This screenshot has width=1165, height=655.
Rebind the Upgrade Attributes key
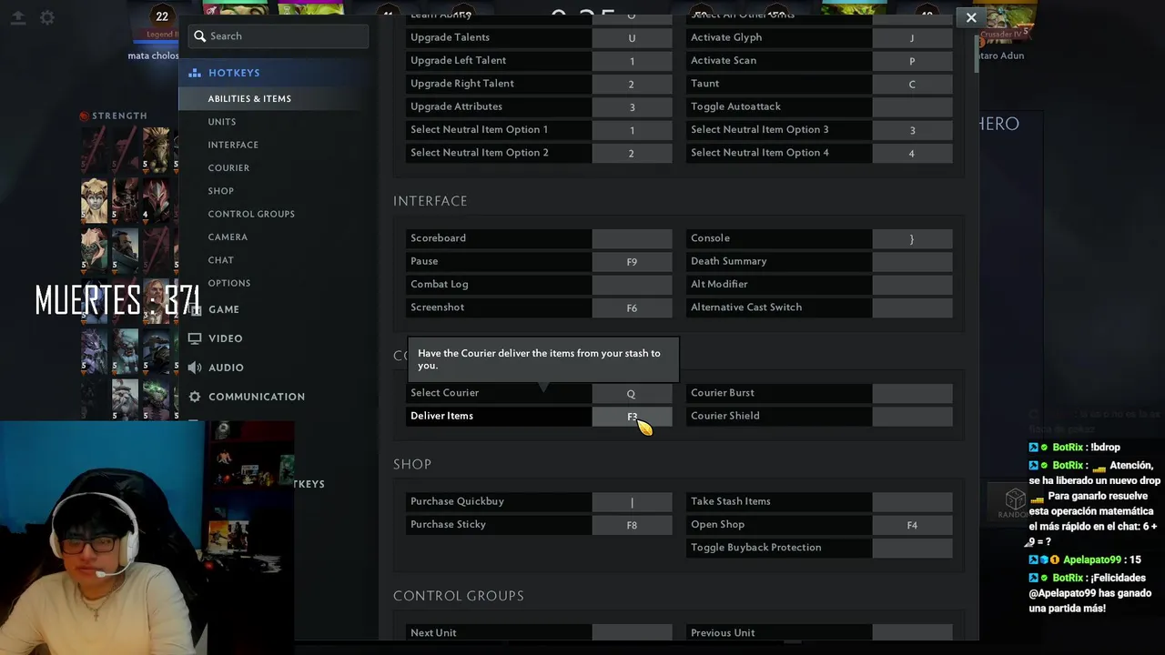click(632, 106)
